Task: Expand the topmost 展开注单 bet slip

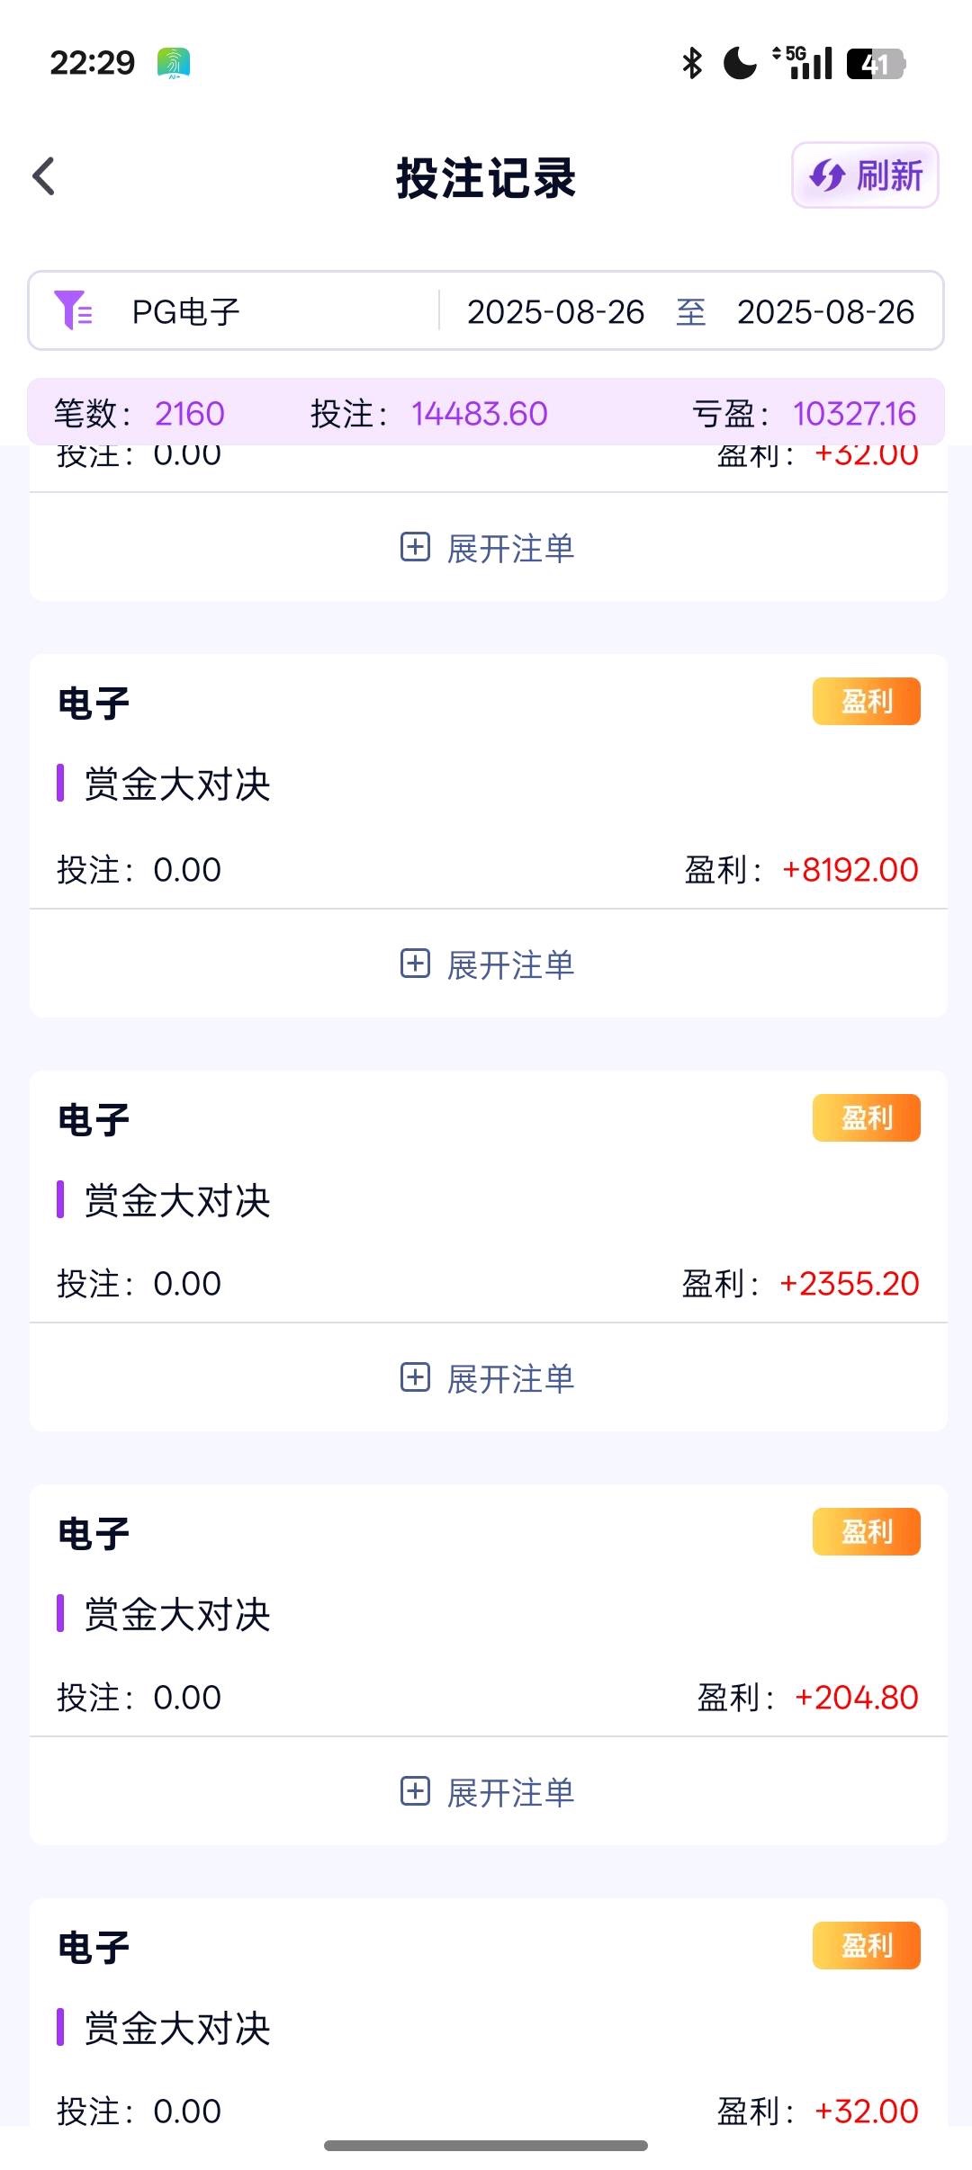Action: point(487,548)
